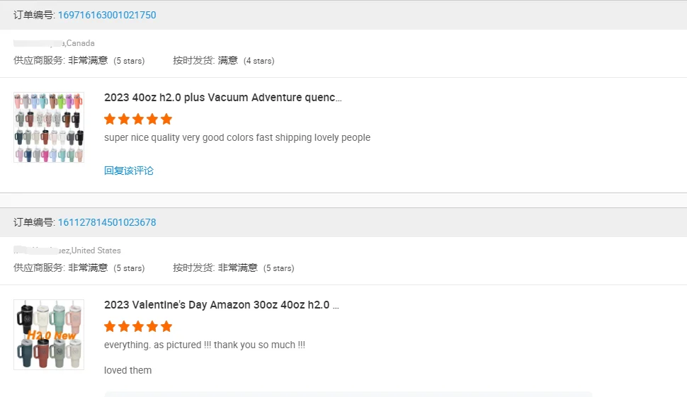687x397 pixels.
Task: Open order number 169716163001021750
Action: click(107, 15)
